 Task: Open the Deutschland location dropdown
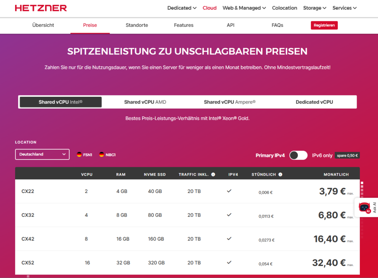pyautogui.click(x=42, y=154)
